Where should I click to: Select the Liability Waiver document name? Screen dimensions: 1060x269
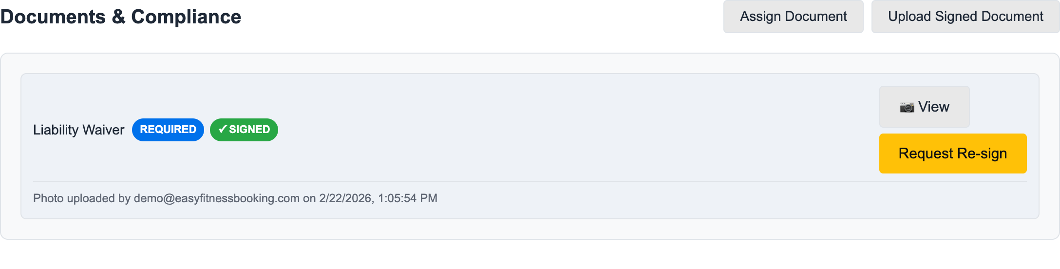(79, 130)
